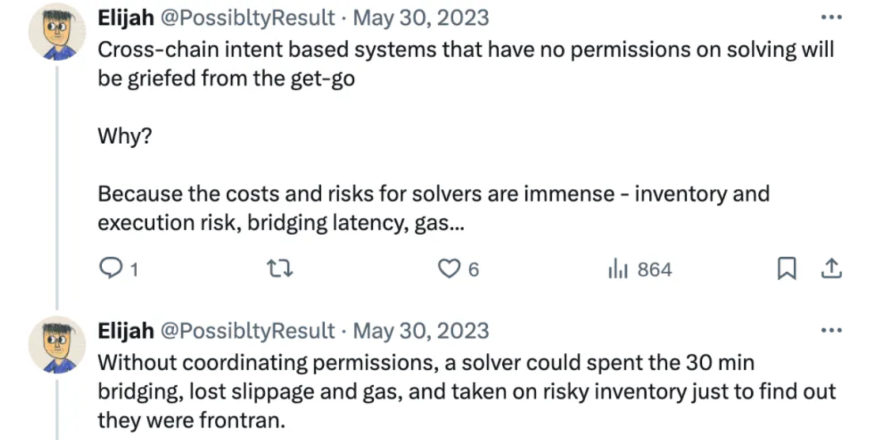
Task: Click Elijah's avatar on the first tweet
Action: [57, 32]
